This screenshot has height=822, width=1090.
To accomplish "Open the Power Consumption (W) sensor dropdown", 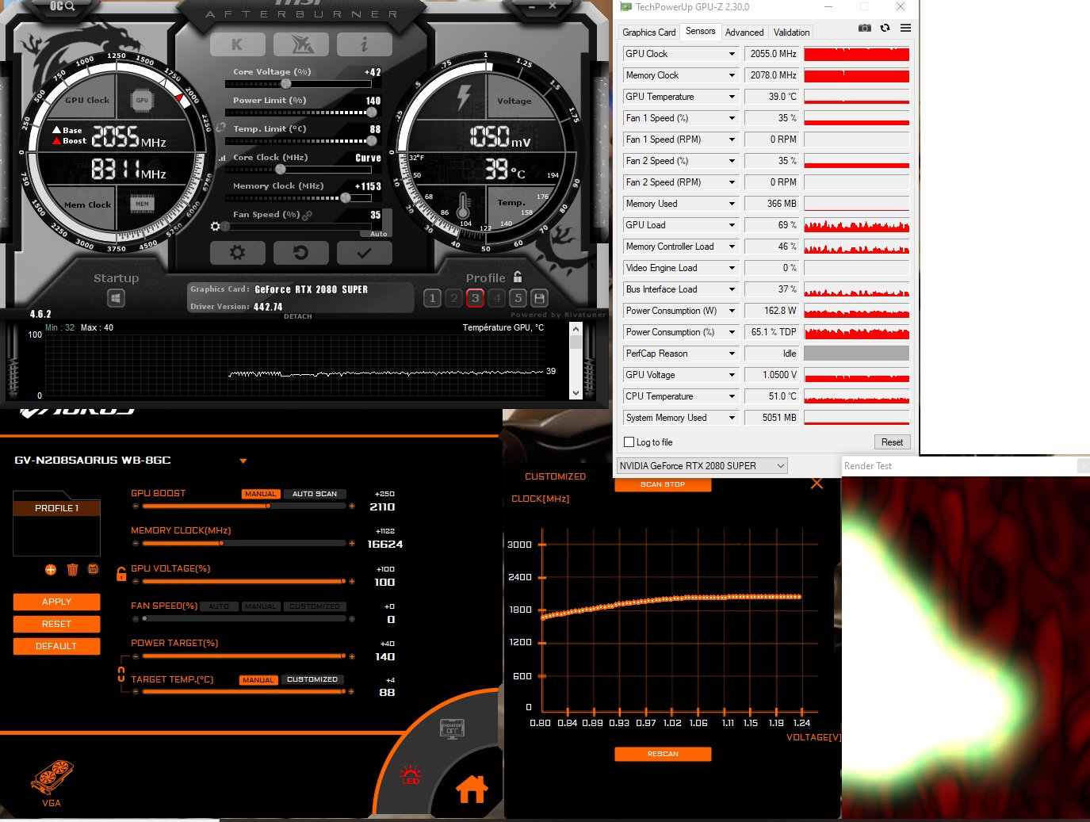I will click(x=732, y=311).
